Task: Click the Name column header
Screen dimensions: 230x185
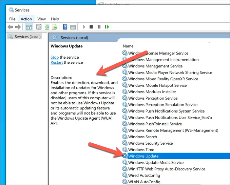Action: [128, 46]
